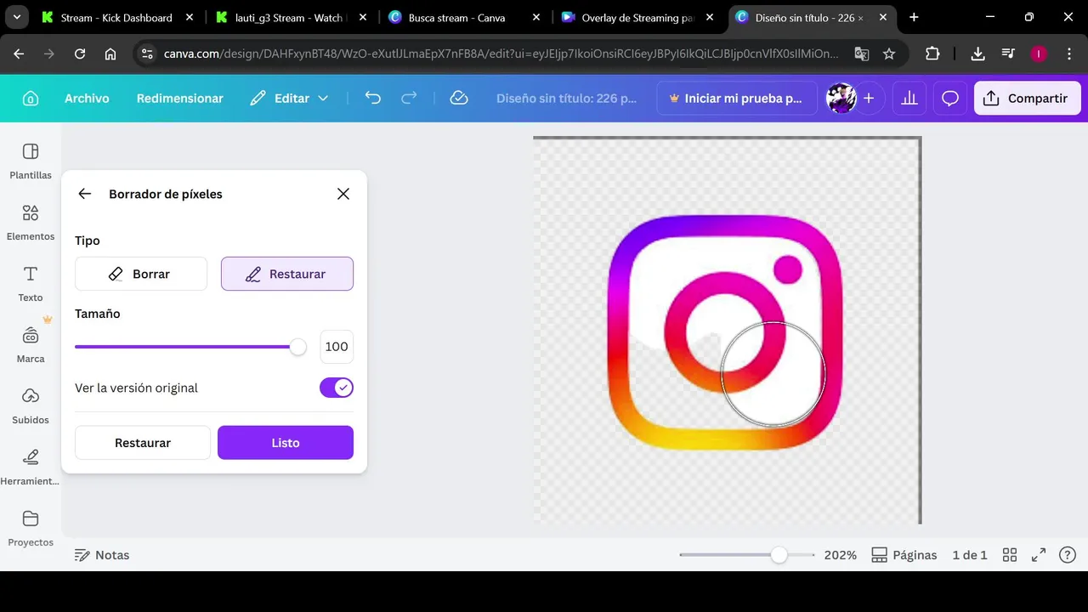
Task: Rename design title Diseño sin título
Action: [x=566, y=99]
